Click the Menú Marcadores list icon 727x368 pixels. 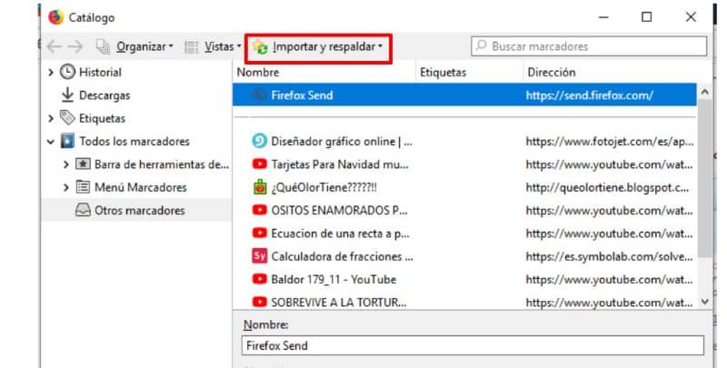(83, 187)
